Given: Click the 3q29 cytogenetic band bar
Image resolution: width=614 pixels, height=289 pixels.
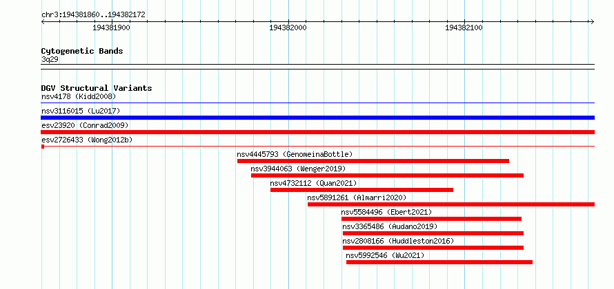Looking at the screenshot, I should (318, 67).
